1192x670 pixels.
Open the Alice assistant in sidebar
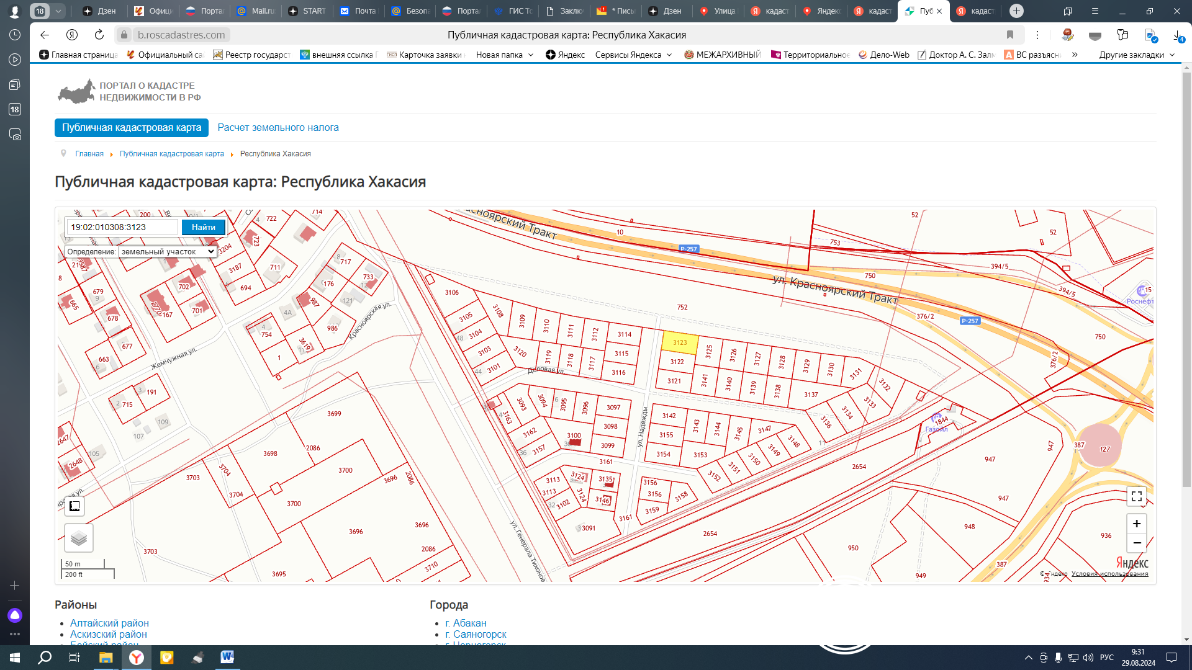(15, 615)
